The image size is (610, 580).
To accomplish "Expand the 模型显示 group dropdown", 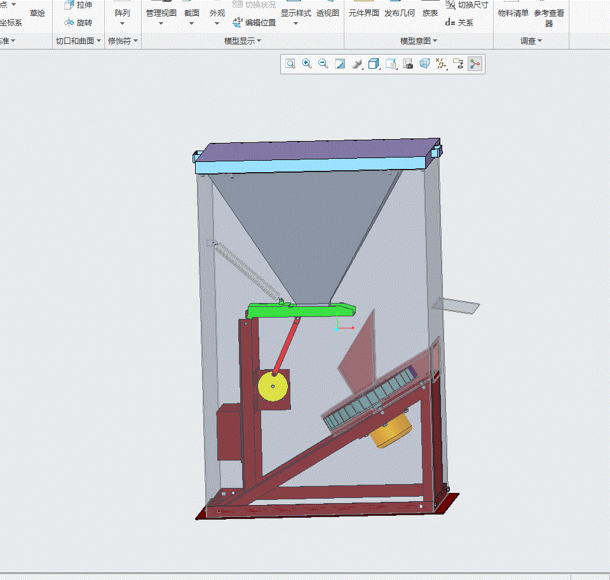I will [x=243, y=41].
